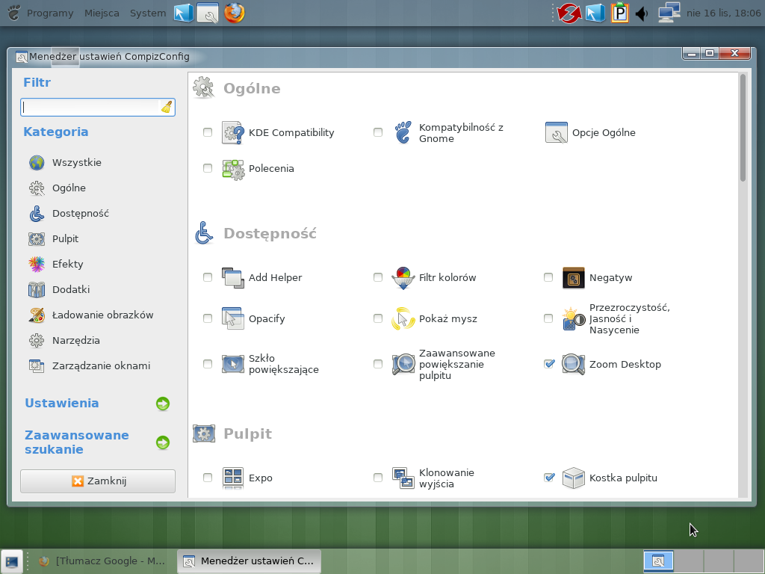765x574 pixels.
Task: Click the green arrow next to Ustawienia
Action: click(163, 404)
